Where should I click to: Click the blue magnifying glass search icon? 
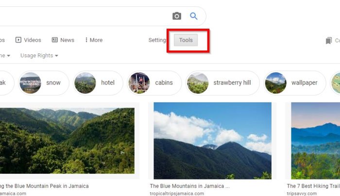point(194,16)
